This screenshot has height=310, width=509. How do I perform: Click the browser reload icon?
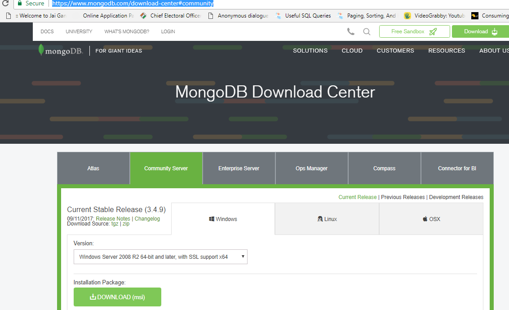click(5, 3)
